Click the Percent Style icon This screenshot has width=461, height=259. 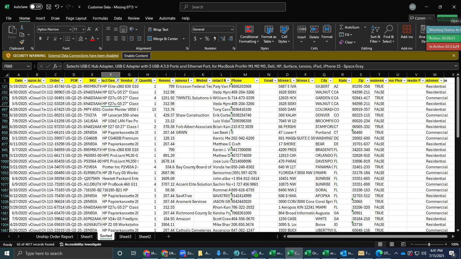[207, 39]
